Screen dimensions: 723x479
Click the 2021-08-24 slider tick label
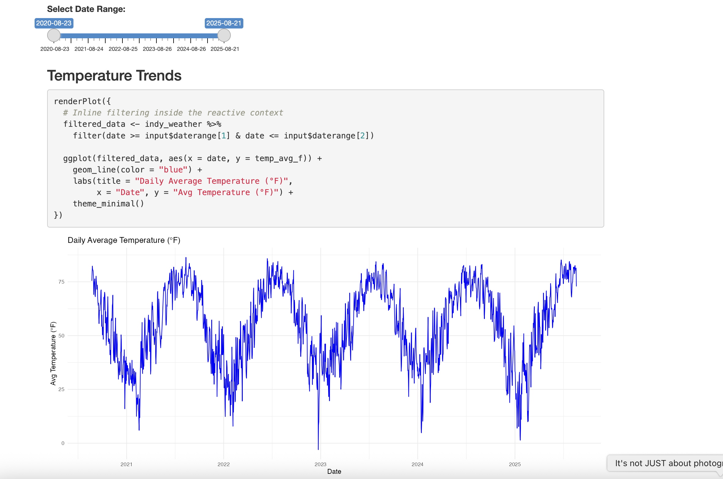[x=89, y=49]
